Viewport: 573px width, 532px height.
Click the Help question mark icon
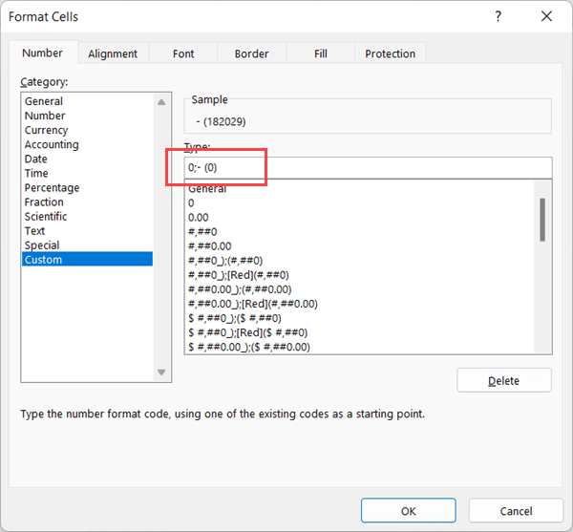pyautogui.click(x=499, y=16)
